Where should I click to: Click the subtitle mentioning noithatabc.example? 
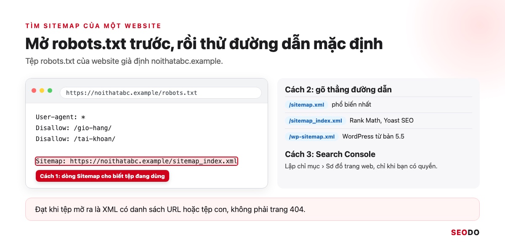124,61
